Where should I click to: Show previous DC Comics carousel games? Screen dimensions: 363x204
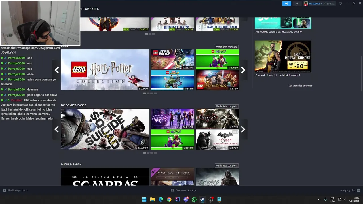click(57, 129)
